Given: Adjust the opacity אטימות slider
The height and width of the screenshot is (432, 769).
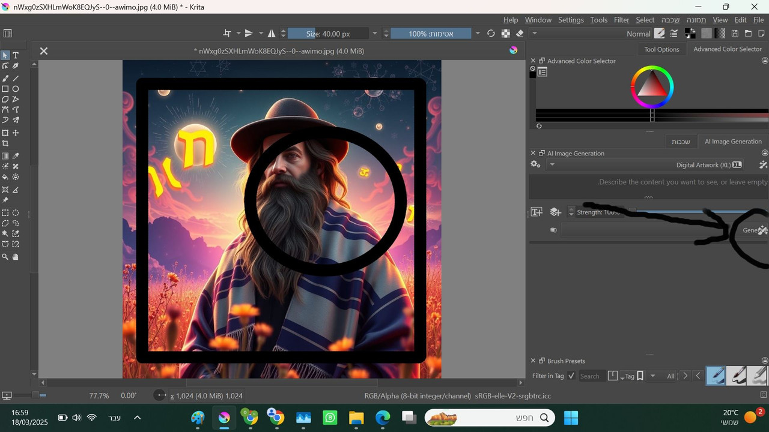Looking at the screenshot, I should (431, 34).
